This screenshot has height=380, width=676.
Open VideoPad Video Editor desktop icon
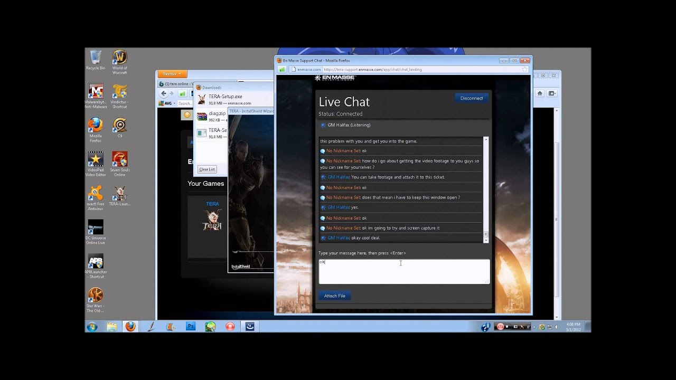[x=96, y=164]
